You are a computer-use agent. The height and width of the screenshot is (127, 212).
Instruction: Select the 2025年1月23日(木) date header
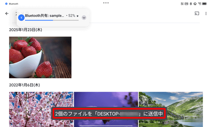click(x=25, y=30)
